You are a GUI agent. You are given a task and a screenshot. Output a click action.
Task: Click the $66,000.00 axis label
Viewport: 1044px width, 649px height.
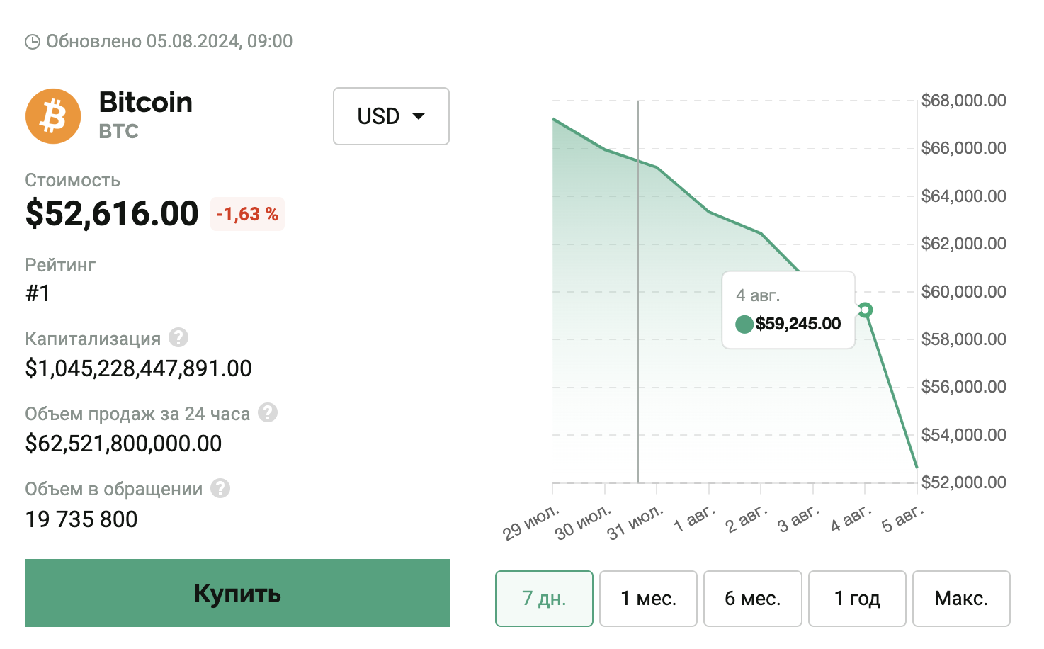[x=964, y=148]
